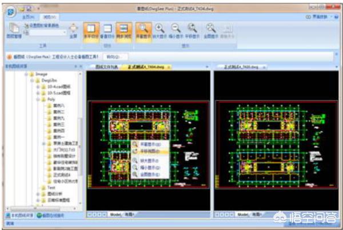Click first layout navigation arrow in left pane
This screenshot has width=343, height=230.
pyautogui.click(x=90, y=215)
